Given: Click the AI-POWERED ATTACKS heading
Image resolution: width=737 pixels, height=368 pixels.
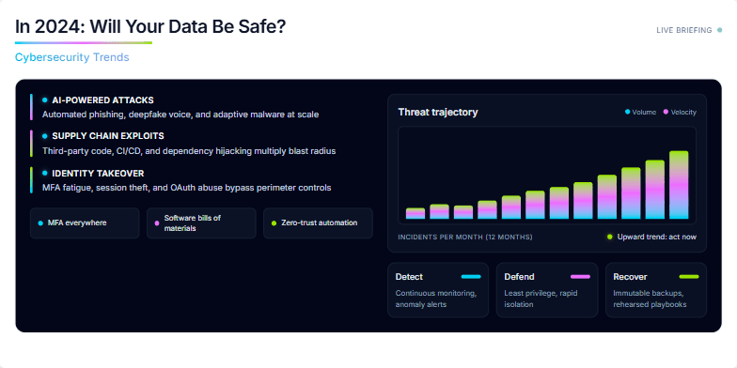Looking at the screenshot, I should (102, 100).
